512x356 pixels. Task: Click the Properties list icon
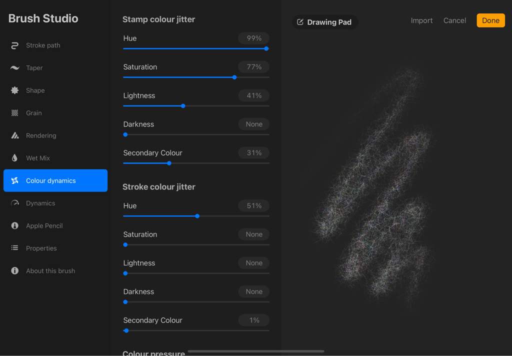point(14,248)
